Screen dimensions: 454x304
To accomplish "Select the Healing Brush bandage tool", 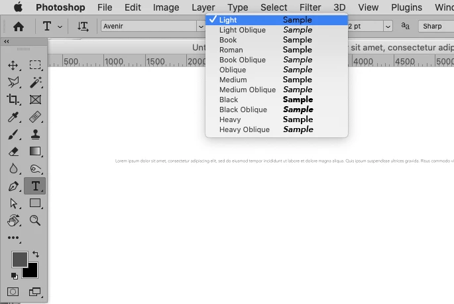I will click(x=35, y=117).
